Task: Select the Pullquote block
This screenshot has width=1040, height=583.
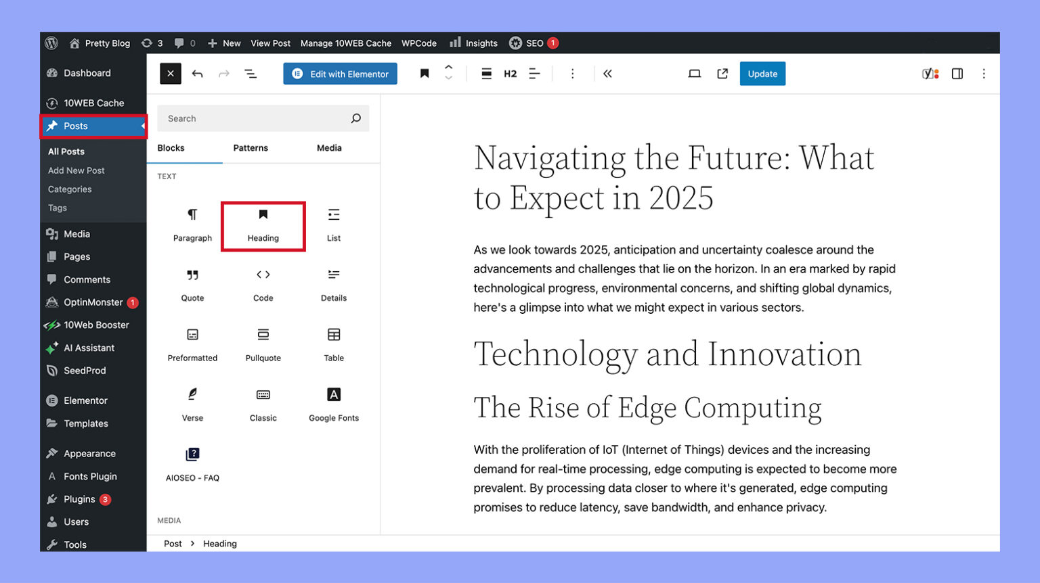Action: [263, 344]
